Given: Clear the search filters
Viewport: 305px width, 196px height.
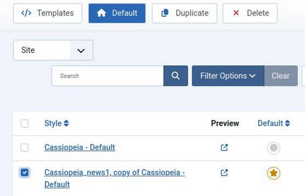Looking at the screenshot, I should tap(281, 76).
